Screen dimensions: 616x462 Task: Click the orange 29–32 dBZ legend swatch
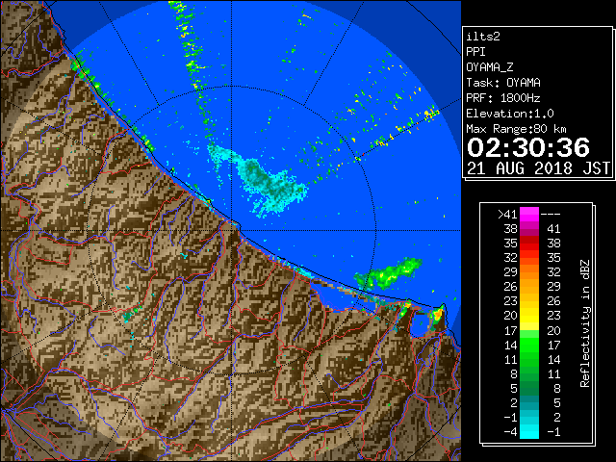529,271
